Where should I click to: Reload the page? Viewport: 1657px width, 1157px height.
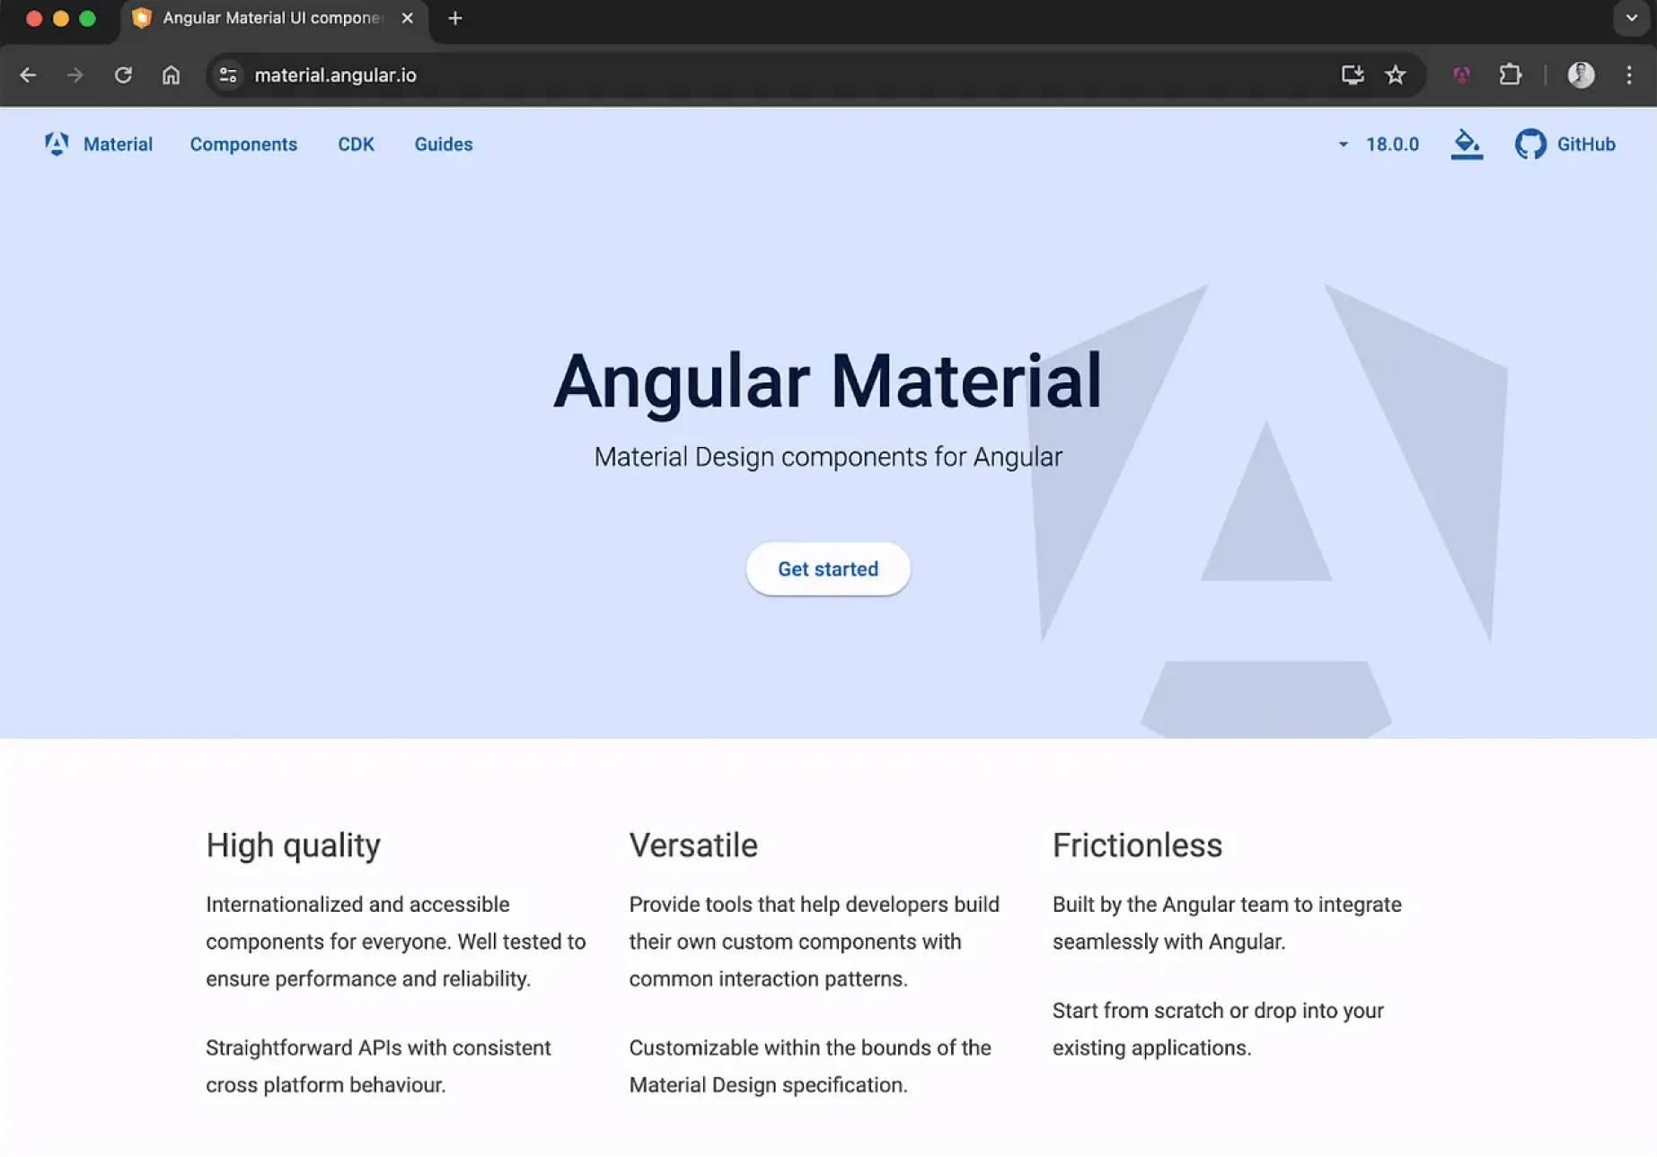click(x=124, y=75)
